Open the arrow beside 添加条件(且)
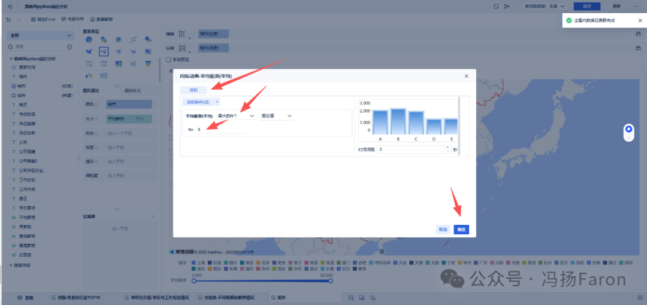Viewport: 647px width, 305px height. 217,102
